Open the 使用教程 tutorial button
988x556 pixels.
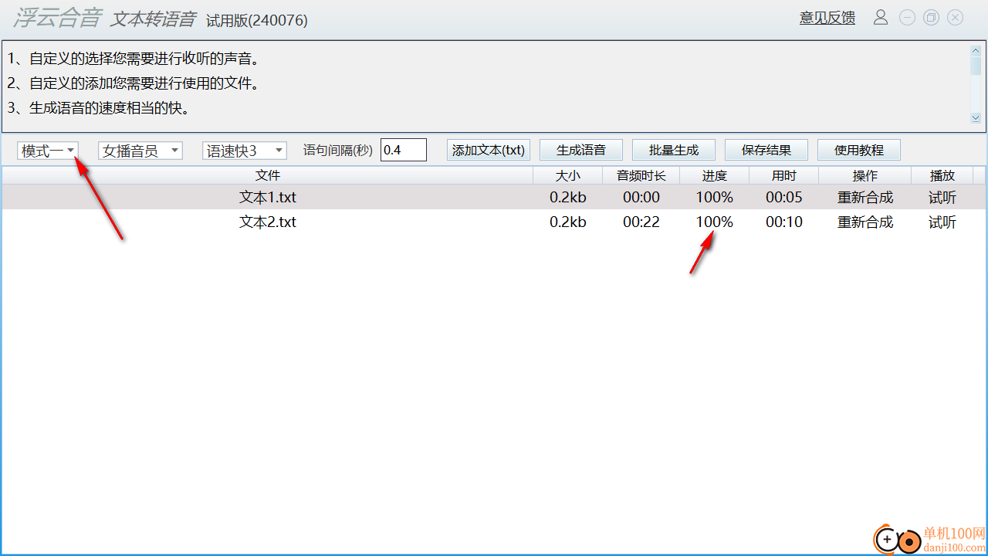[x=859, y=150]
